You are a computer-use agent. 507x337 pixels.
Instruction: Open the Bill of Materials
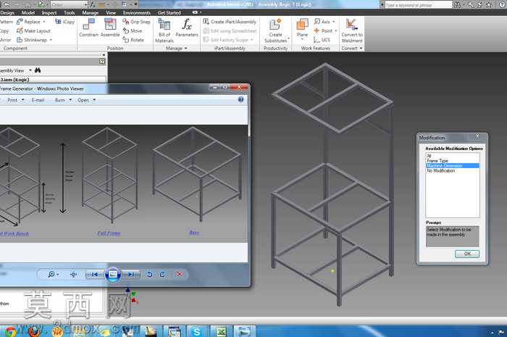tap(164, 30)
